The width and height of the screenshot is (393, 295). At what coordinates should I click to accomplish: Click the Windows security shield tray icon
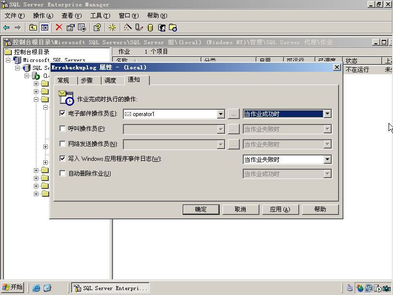360,288
